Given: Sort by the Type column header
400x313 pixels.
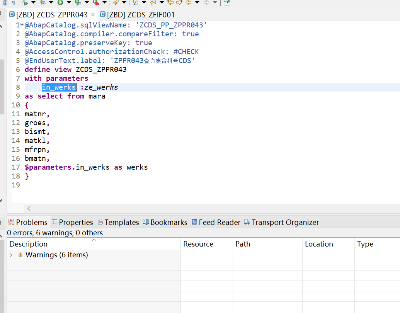Looking at the screenshot, I should point(377,244).
